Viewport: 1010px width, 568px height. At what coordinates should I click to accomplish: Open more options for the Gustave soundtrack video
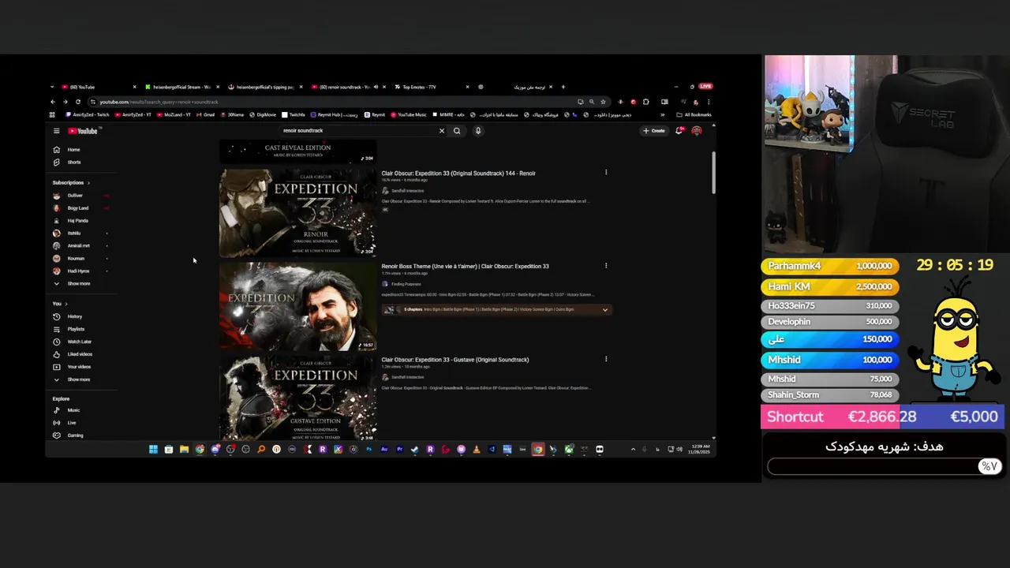606,360
